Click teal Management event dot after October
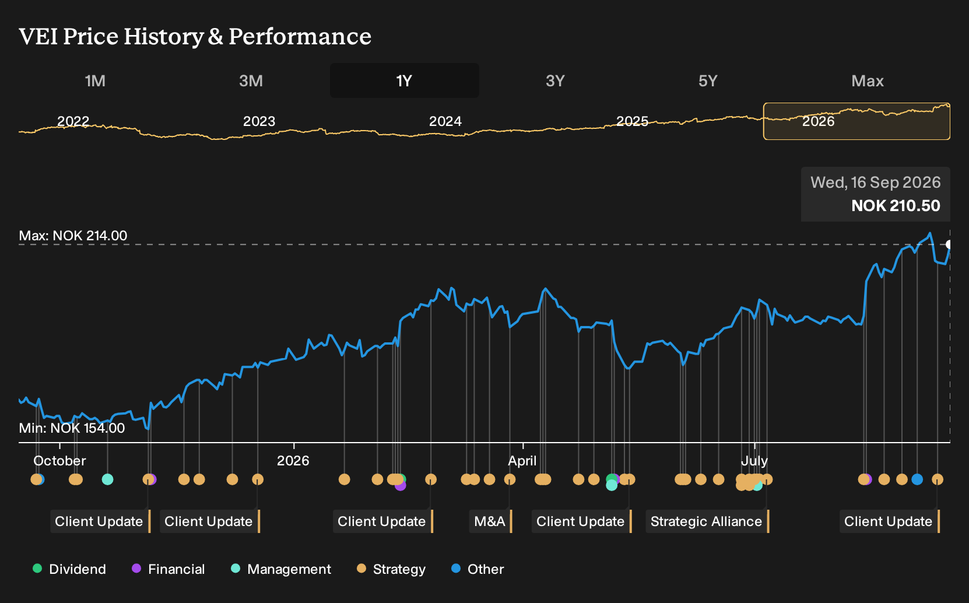The image size is (969, 603). (107, 479)
